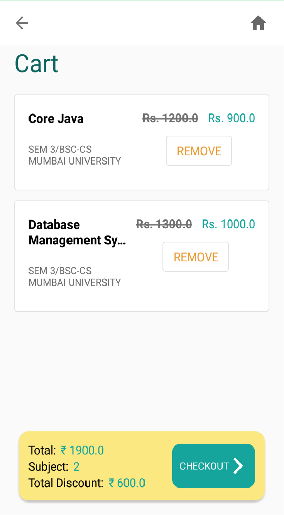Tap Total Discount ₹ 600.0 value
Image resolution: width=284 pixels, height=515 pixels.
(x=127, y=483)
